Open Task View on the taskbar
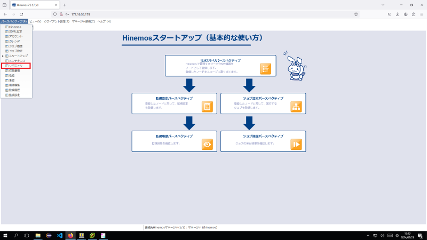The width and height of the screenshot is (427, 240). coord(26,236)
